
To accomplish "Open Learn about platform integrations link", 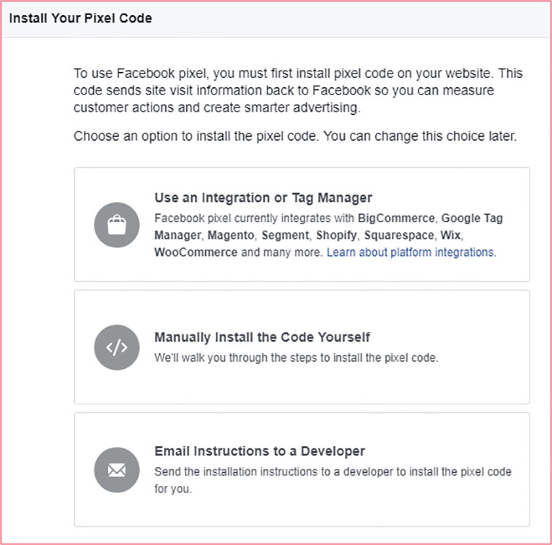I will [411, 252].
